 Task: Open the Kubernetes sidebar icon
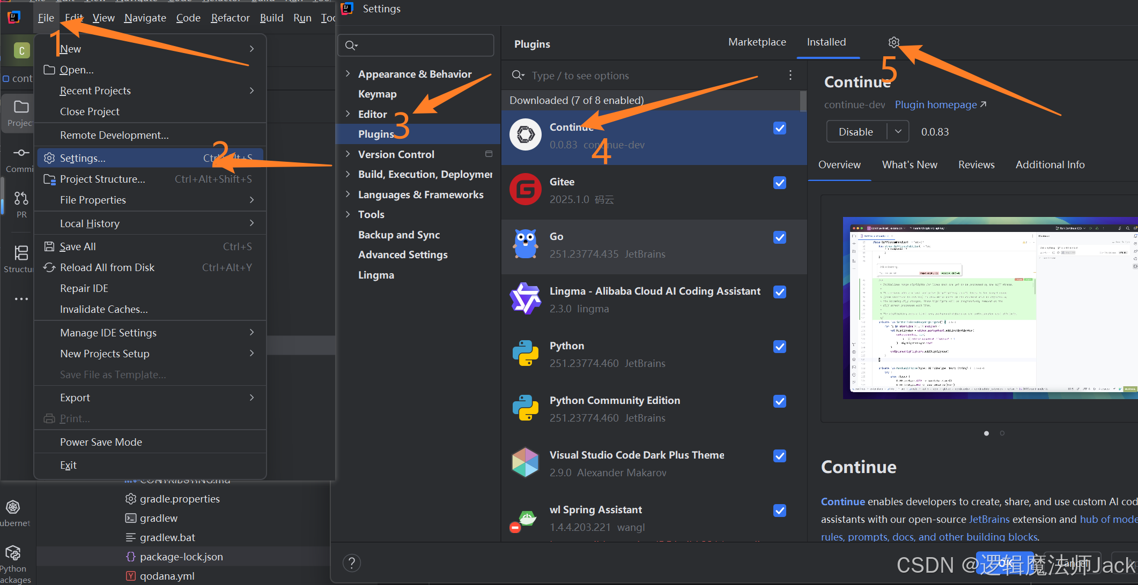click(13, 507)
